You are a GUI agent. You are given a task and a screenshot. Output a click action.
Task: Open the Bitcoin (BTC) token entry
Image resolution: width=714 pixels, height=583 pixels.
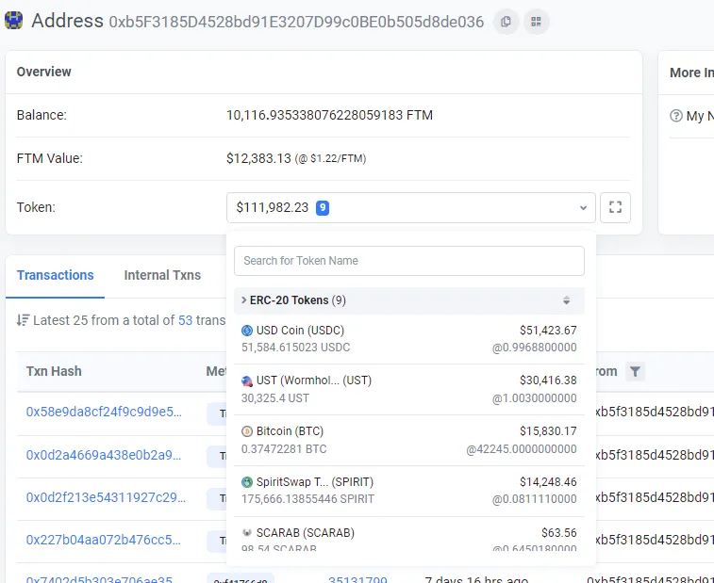(x=409, y=440)
